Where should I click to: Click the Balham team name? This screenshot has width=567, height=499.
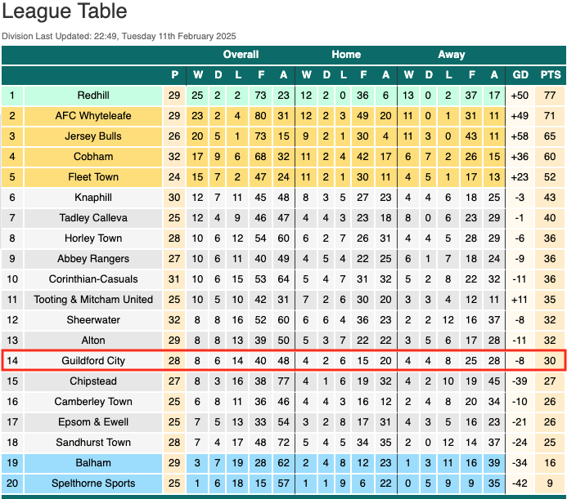93,463
